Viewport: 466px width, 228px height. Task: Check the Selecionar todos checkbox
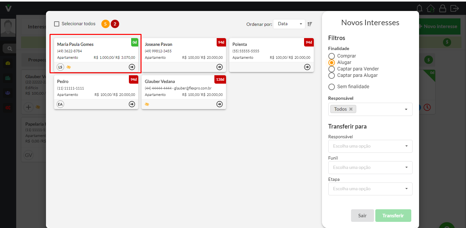pos(57,24)
